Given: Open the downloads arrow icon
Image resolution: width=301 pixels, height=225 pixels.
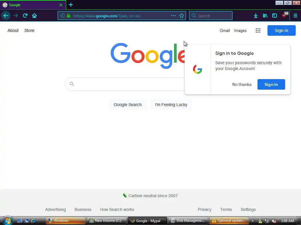Looking at the screenshot, I should coord(255,16).
